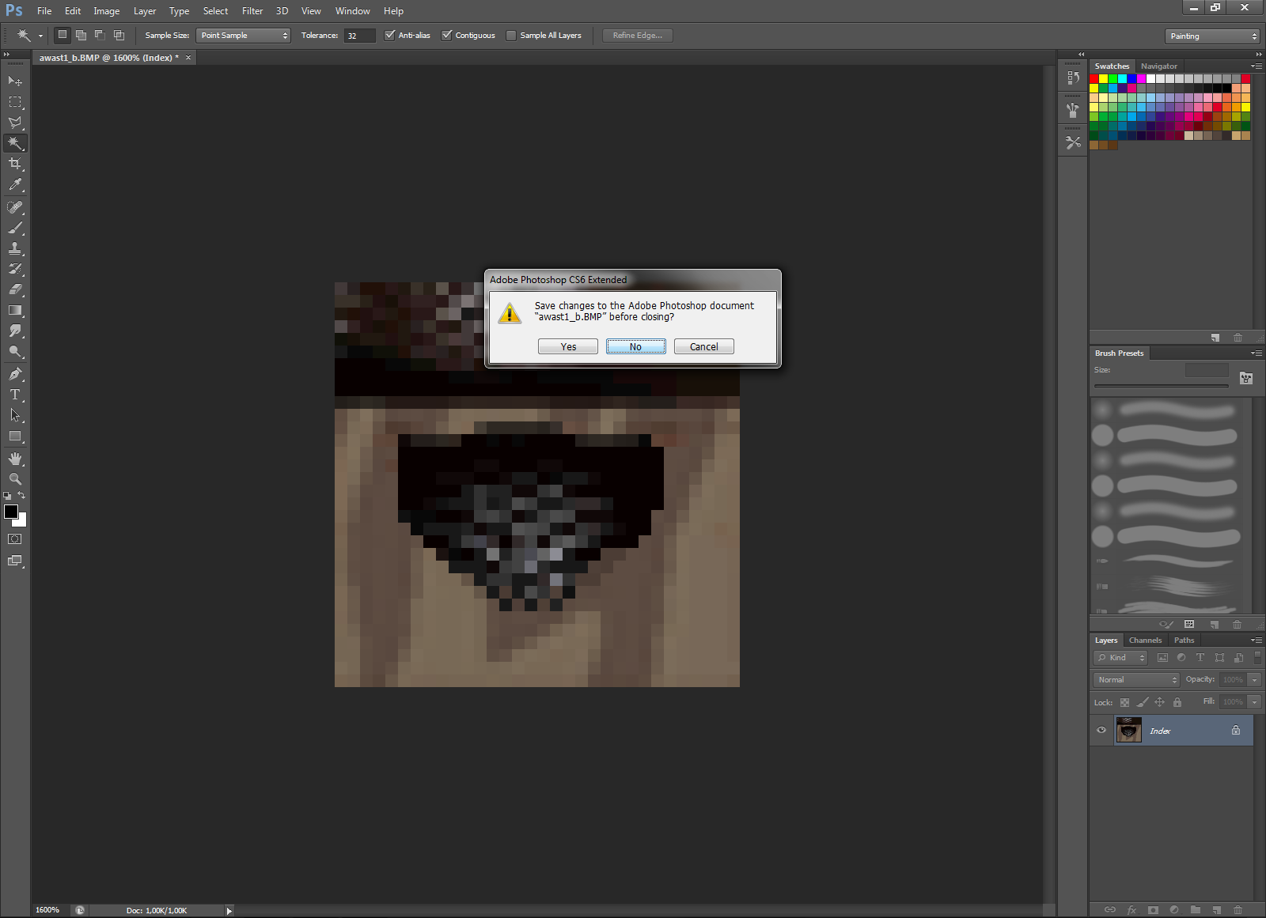
Task: Open the Filter menu
Action: (252, 11)
